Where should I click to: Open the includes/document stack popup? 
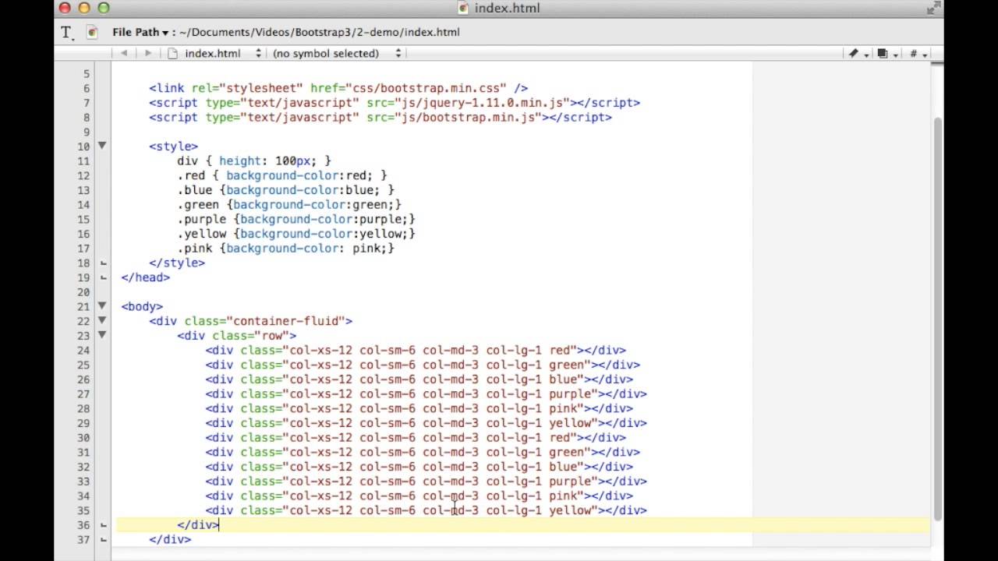click(x=887, y=54)
